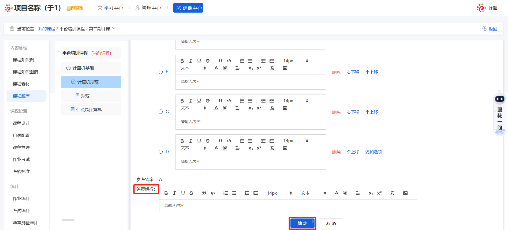Image resolution: width=508 pixels, height=230 pixels.
Task: Open 课程题库 in the sidebar menu
Action: pos(21,96)
